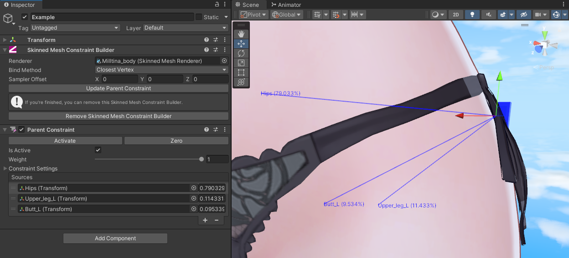Click the increment snapping ruler icon
Viewport: 569px width, 258px height.
354,15
